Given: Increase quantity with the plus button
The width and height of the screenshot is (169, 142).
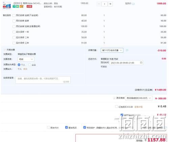Looking at the screenshot, I should coord(110,4).
